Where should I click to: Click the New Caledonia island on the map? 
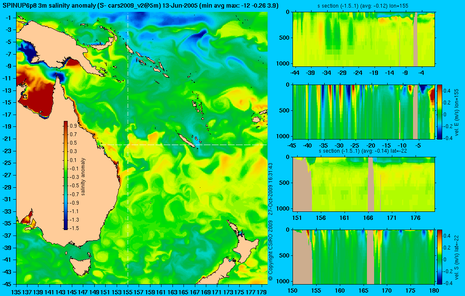pos(186,140)
